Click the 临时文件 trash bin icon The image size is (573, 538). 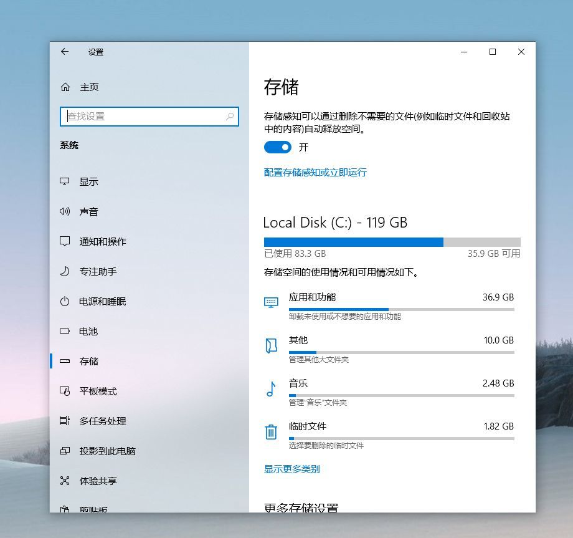(x=271, y=432)
